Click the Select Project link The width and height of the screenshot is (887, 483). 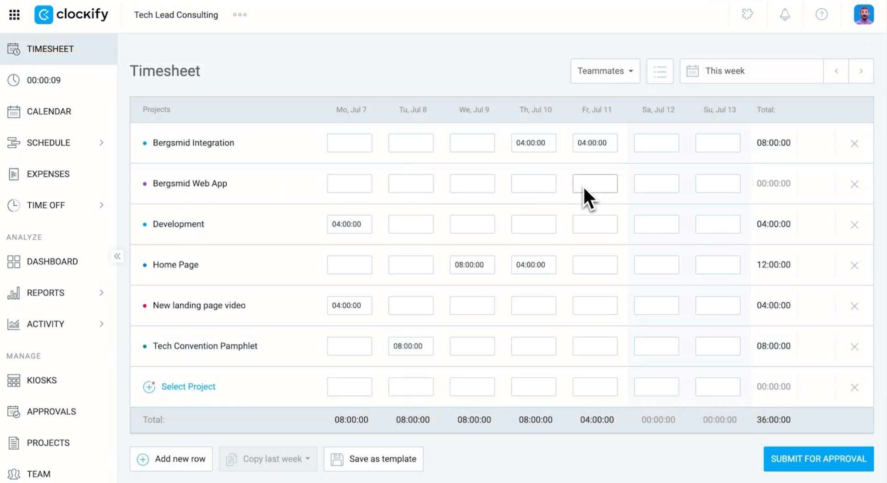[188, 386]
